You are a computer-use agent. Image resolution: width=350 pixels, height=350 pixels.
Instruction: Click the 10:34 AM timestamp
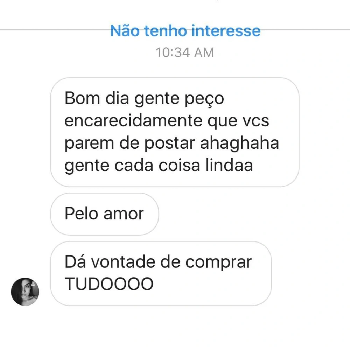pyautogui.click(x=185, y=52)
